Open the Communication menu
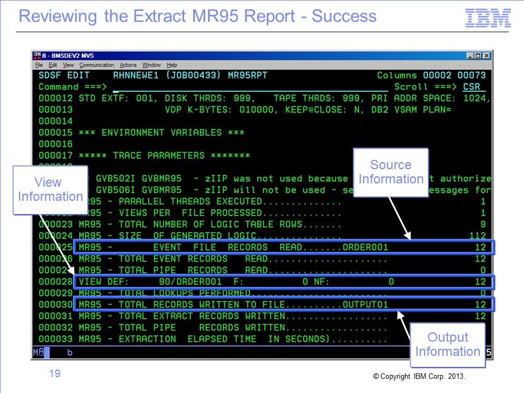This screenshot has height=393, width=524. [x=97, y=65]
